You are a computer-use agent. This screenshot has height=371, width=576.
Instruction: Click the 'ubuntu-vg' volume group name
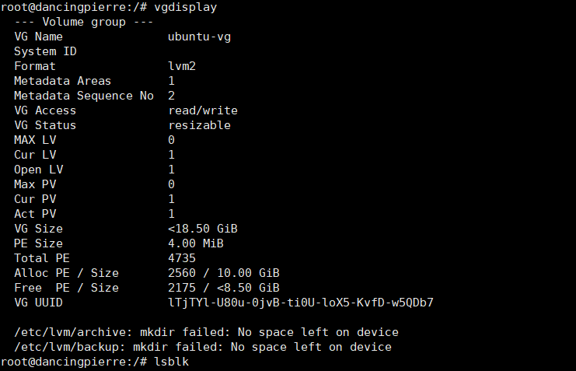point(199,37)
